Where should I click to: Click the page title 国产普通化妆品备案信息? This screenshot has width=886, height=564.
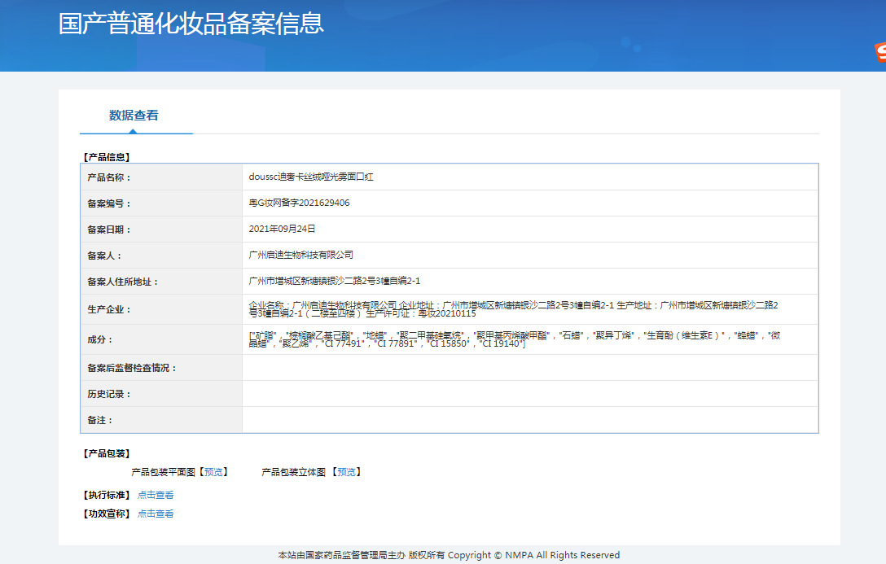[191, 24]
